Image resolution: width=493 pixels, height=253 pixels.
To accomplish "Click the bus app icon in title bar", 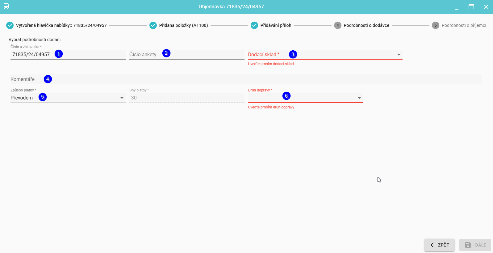I will (6, 6).
